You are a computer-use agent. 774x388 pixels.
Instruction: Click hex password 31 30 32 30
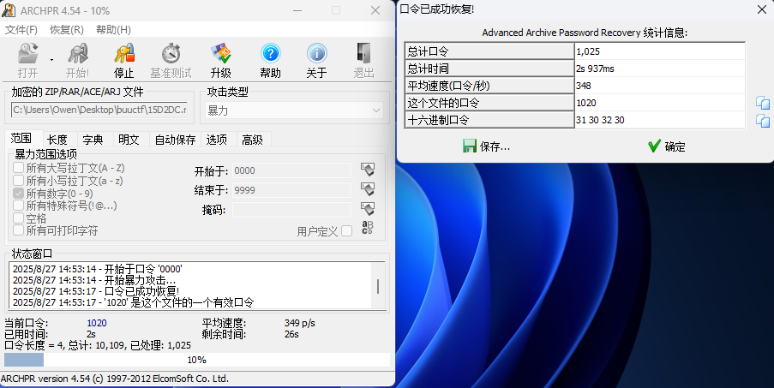[660, 120]
